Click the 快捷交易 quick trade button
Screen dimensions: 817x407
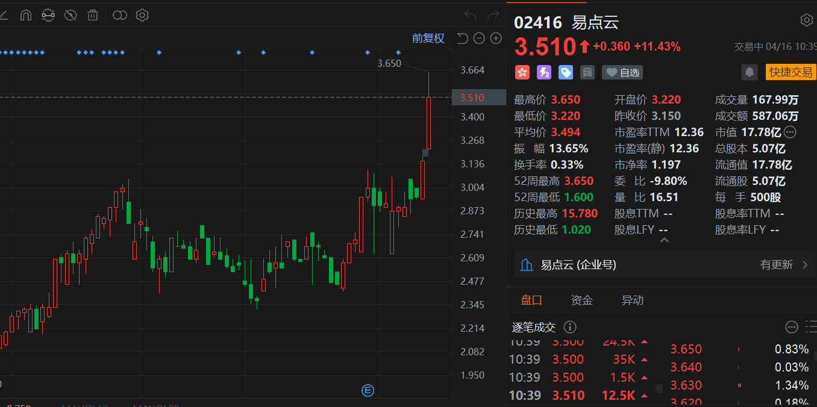[791, 72]
